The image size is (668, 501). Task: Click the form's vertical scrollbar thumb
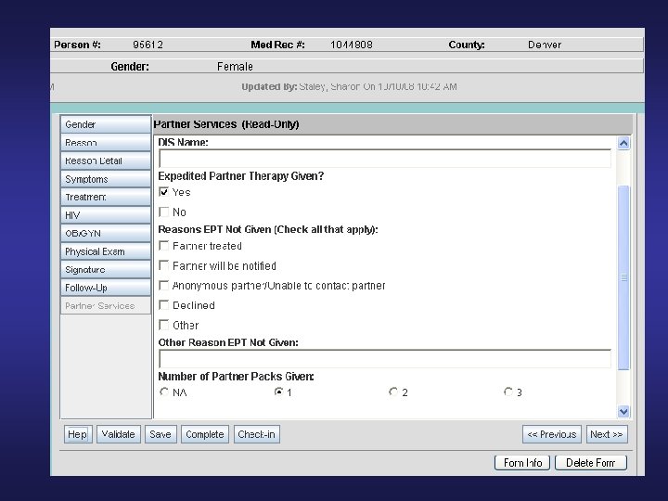623,277
